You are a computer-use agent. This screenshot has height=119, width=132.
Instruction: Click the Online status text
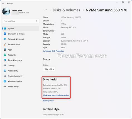point(46,65)
